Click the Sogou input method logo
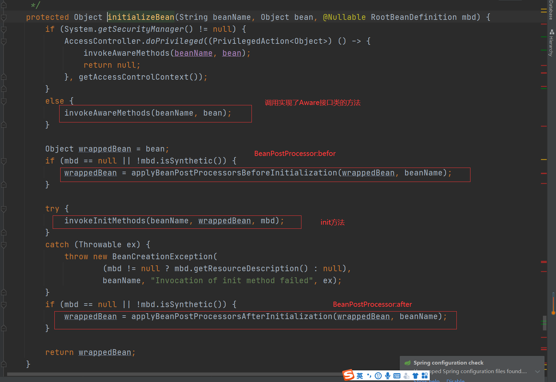 pyautogui.click(x=349, y=375)
